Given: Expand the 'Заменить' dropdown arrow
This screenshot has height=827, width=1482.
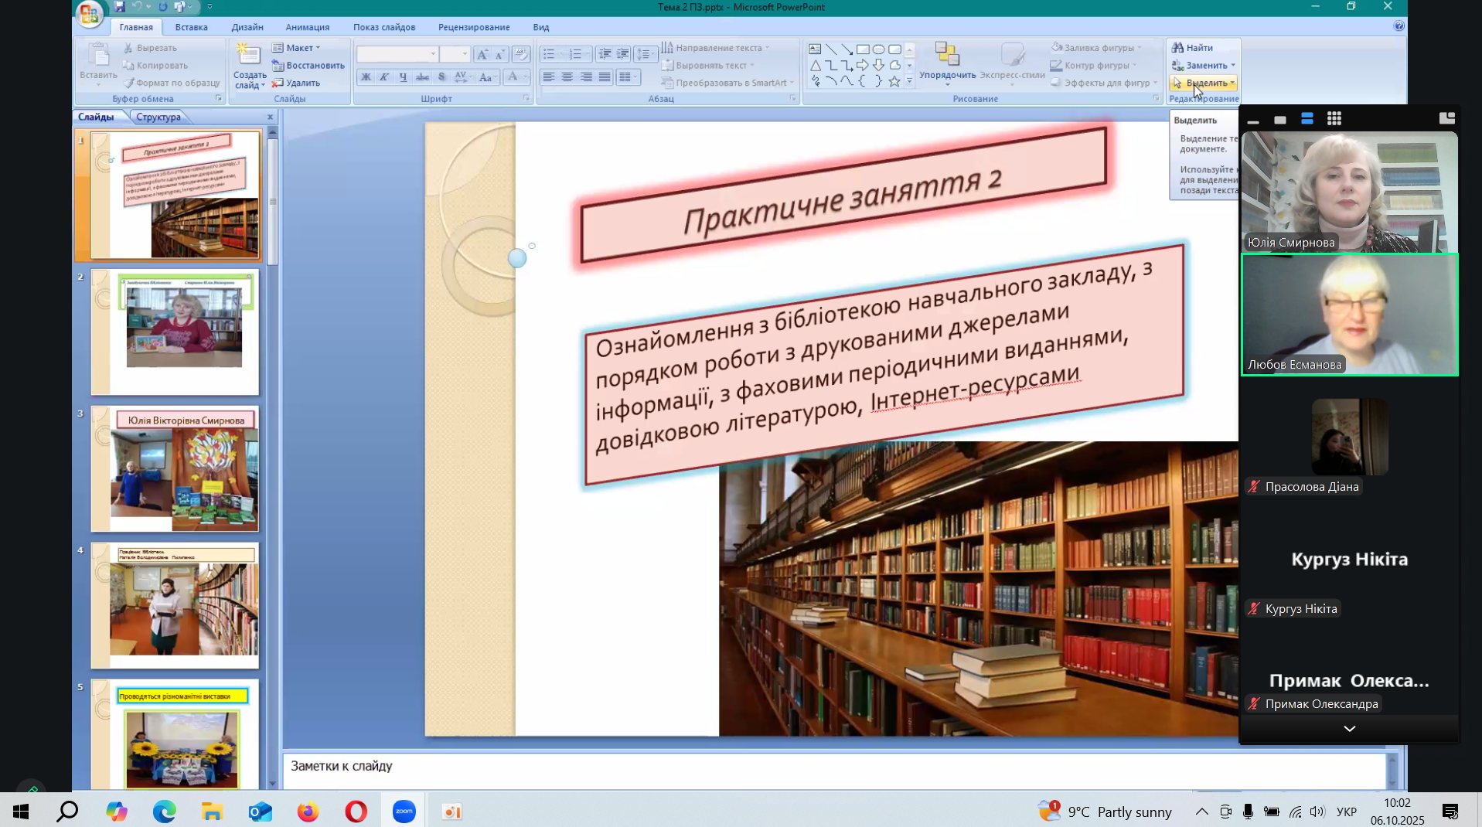Looking at the screenshot, I should [1233, 66].
